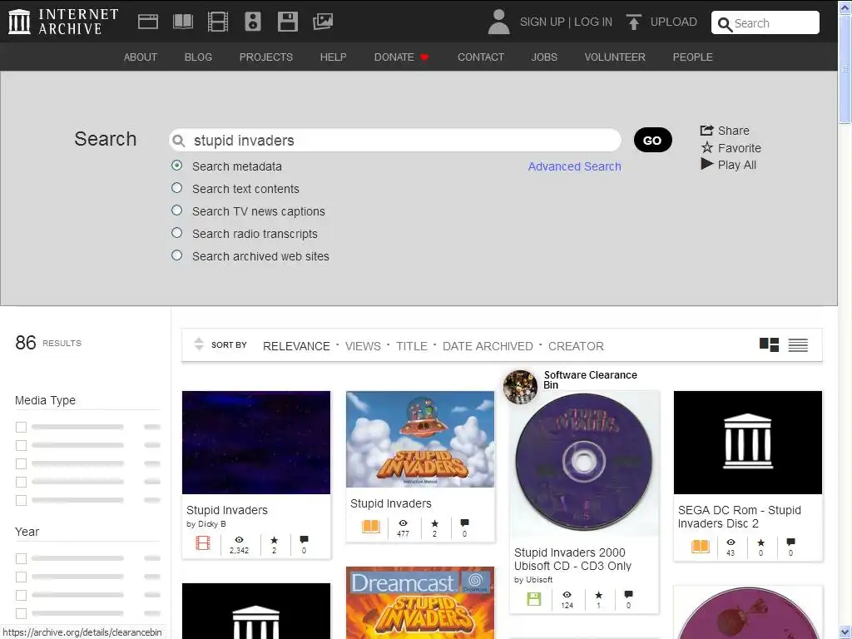Click the user avatar icon
The height and width of the screenshot is (639, 852).
coord(499,22)
